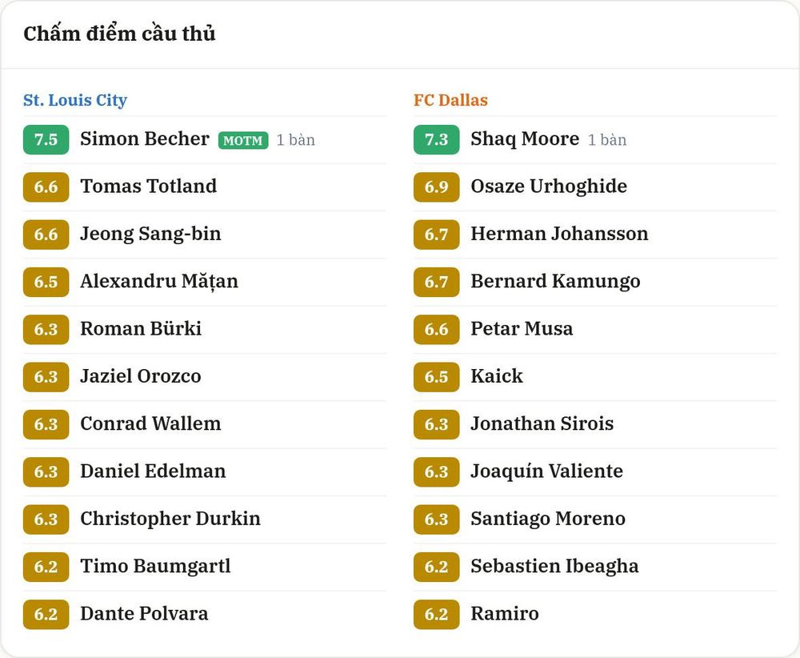Click the 6.9 badge for Osaze Urhoghide
This screenshot has height=658, width=800.
click(436, 187)
